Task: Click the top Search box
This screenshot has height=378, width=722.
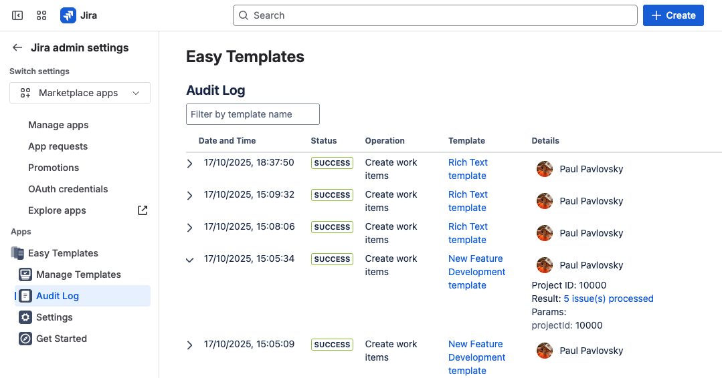Action: pos(435,15)
